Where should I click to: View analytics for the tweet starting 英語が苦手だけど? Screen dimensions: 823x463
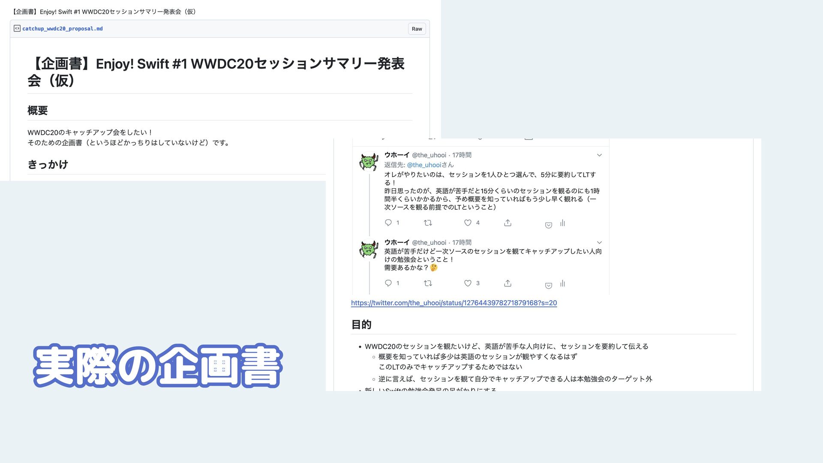click(562, 283)
